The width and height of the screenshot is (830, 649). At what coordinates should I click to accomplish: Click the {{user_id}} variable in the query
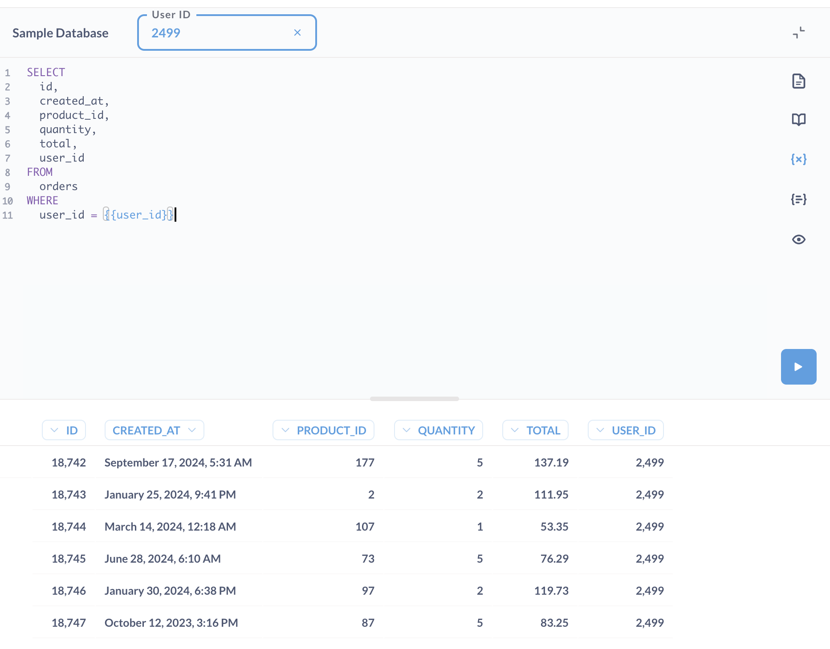(x=138, y=215)
